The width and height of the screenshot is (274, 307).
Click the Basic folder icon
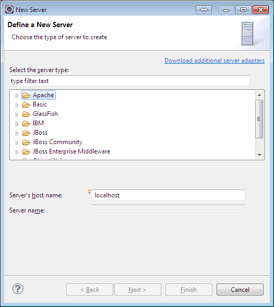click(26, 104)
